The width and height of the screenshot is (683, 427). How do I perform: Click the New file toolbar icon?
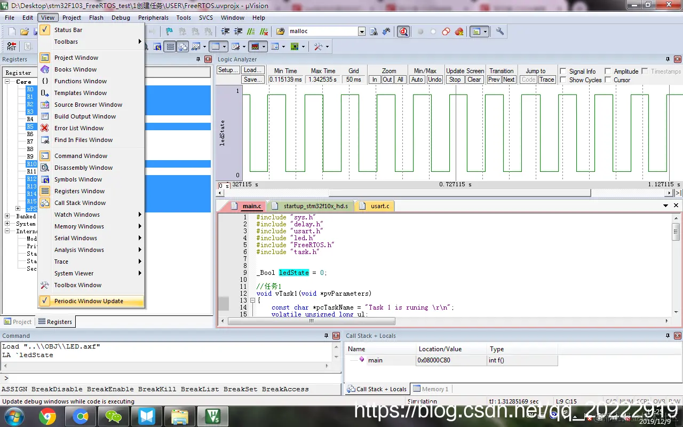click(x=12, y=31)
